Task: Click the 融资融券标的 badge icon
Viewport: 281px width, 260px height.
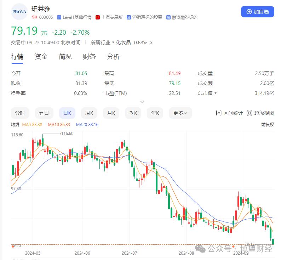Action: (168, 17)
